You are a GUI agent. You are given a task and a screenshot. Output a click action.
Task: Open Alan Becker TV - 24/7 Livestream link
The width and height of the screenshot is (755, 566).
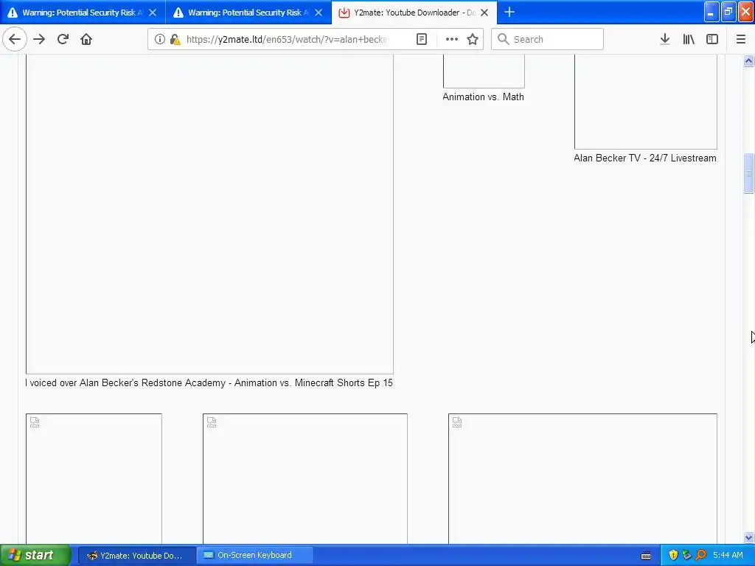coord(644,158)
